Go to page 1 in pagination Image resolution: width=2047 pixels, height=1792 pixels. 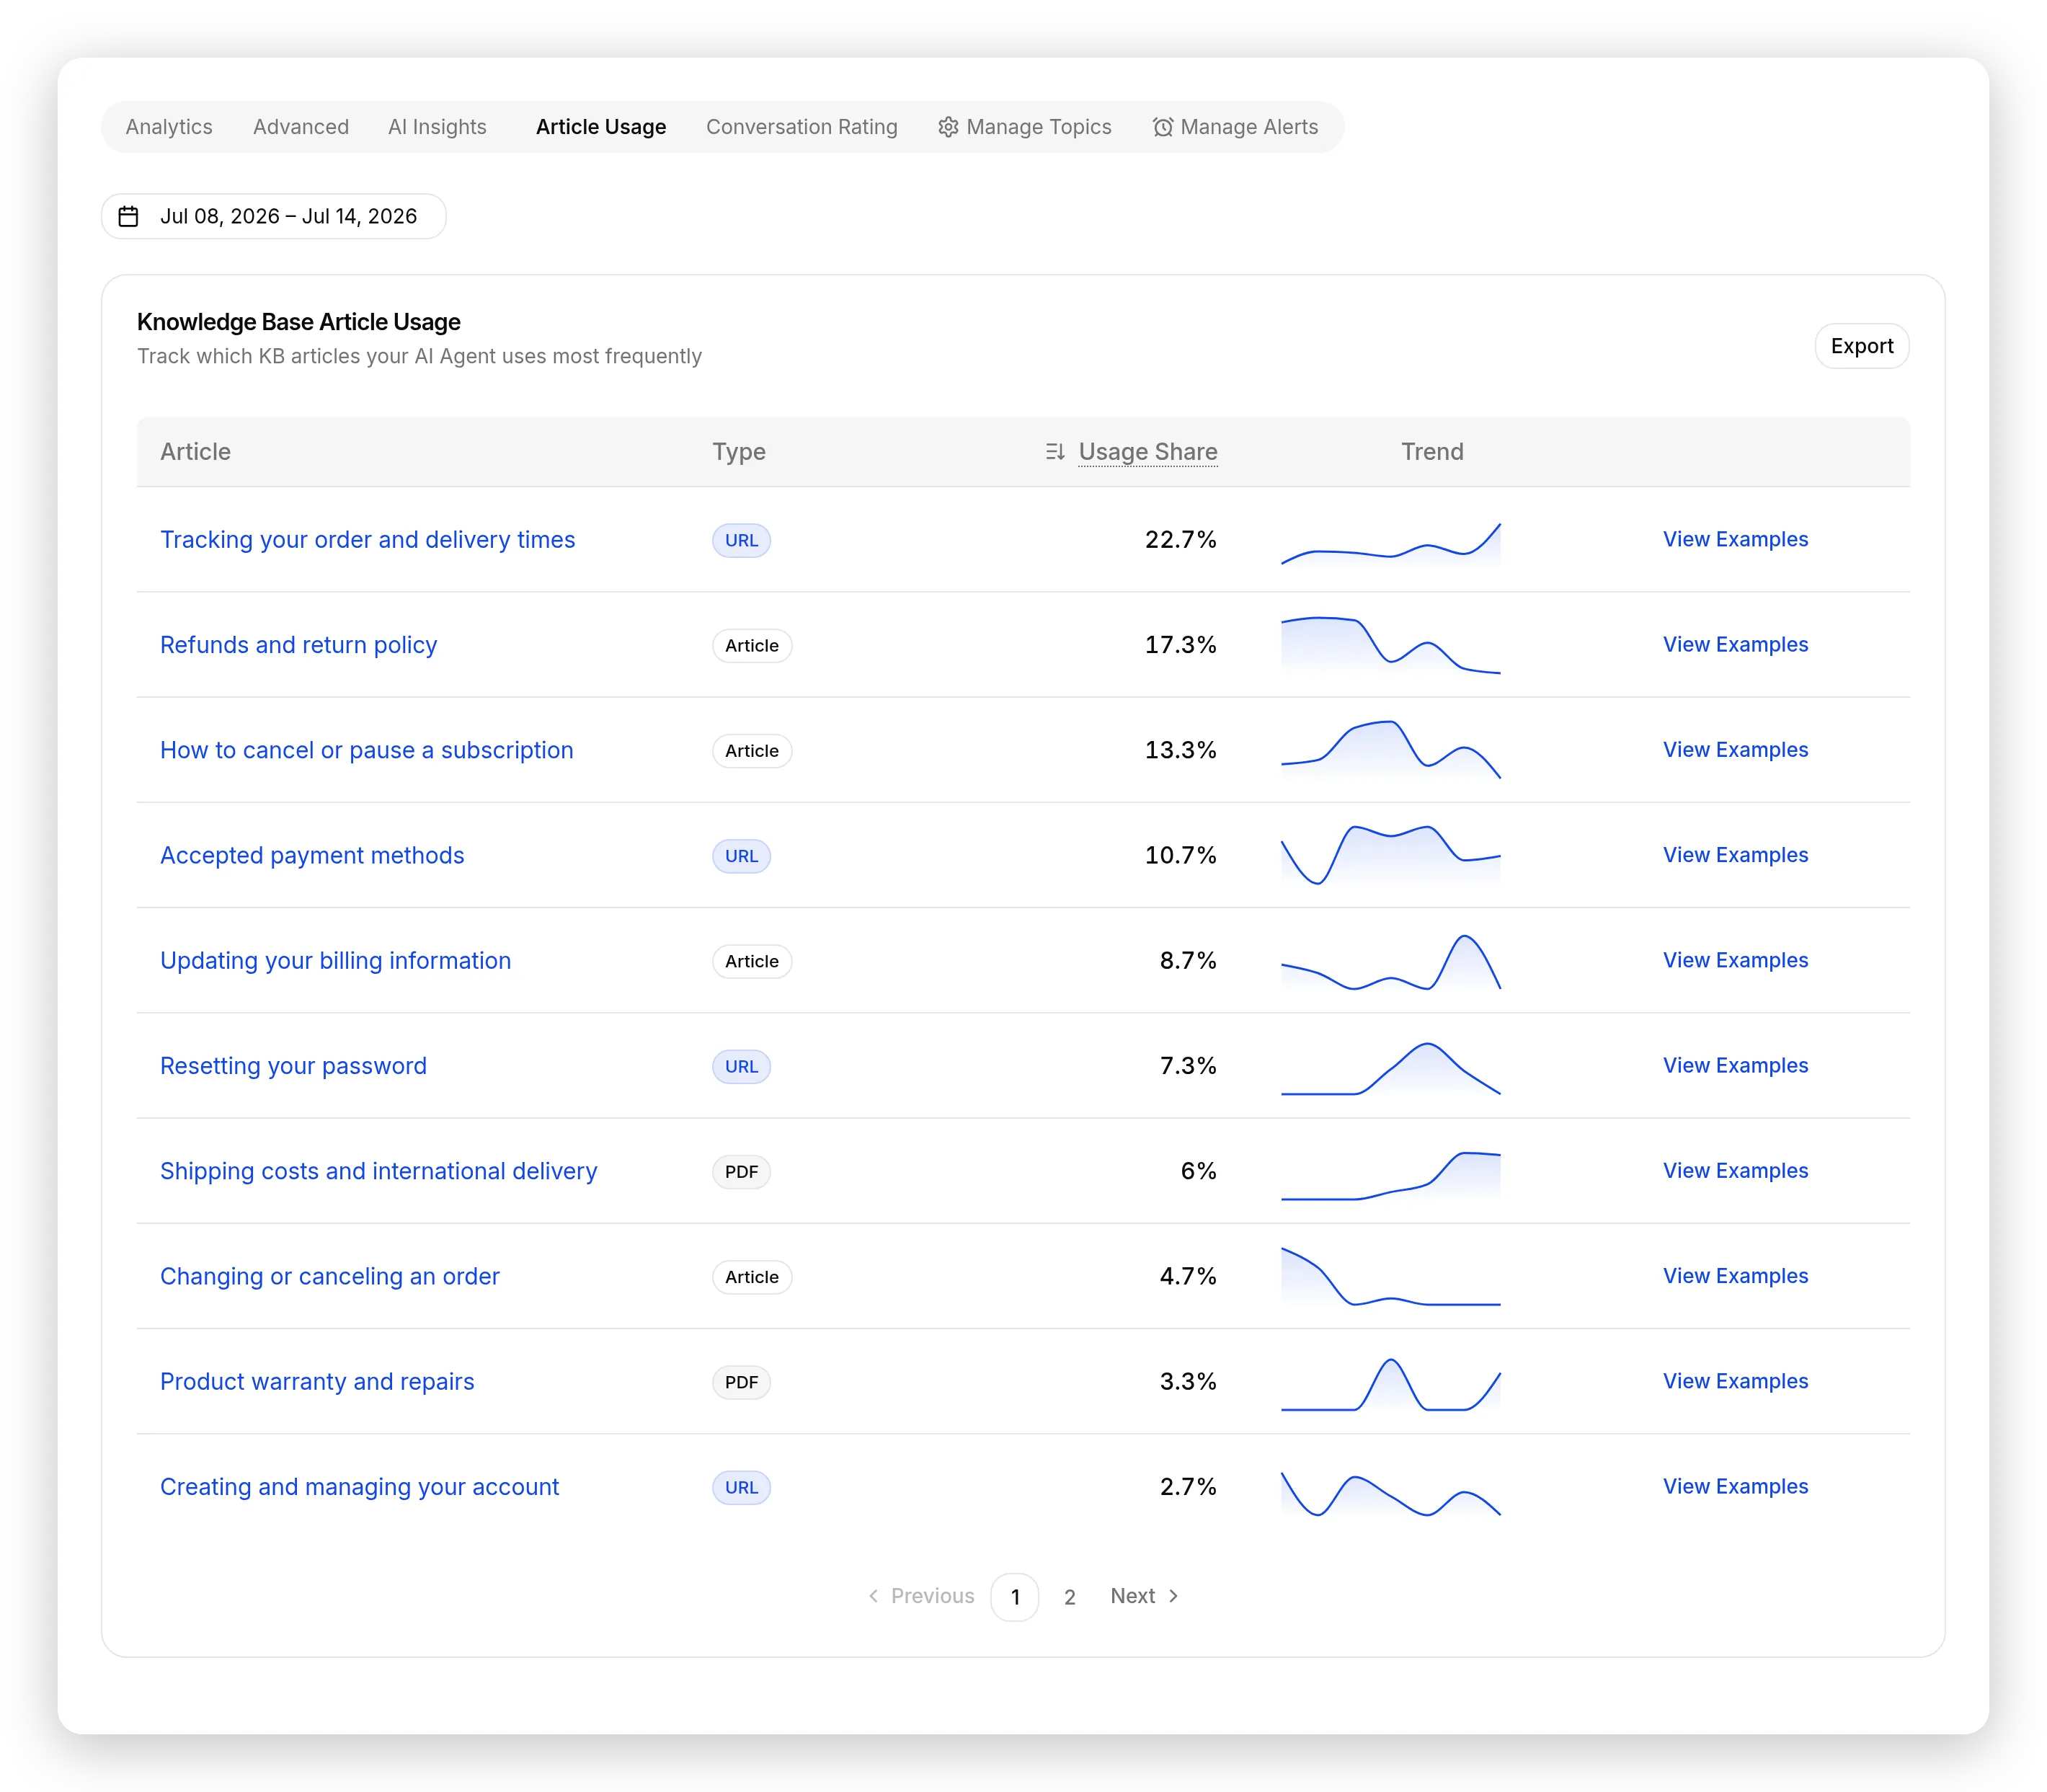1015,1597
